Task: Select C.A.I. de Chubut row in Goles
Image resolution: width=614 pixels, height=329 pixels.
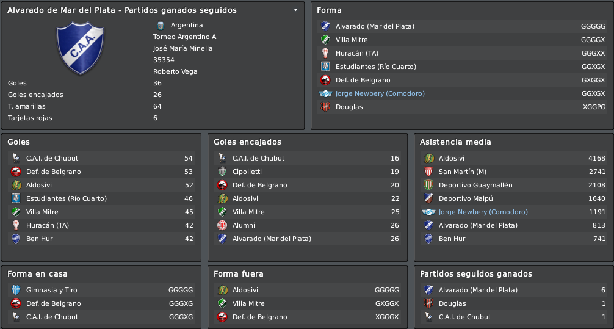Action: [101, 158]
